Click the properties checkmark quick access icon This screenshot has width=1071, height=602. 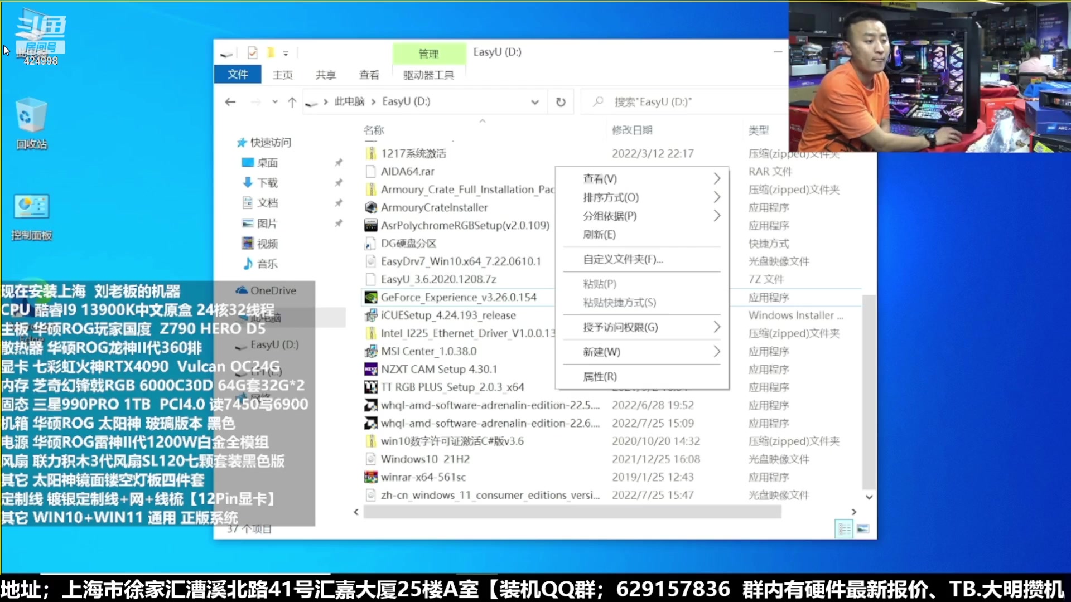pos(253,53)
